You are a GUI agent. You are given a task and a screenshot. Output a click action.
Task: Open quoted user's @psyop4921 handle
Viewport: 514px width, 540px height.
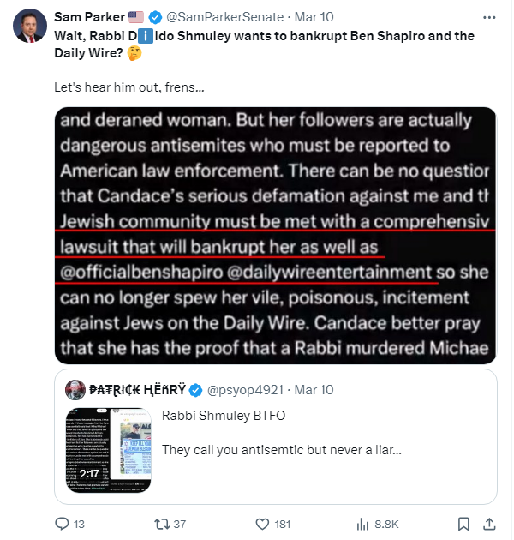tap(248, 390)
